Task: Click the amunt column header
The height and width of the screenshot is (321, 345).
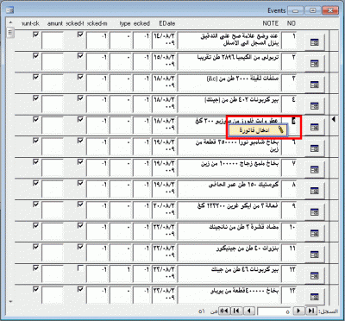Action: (55, 23)
